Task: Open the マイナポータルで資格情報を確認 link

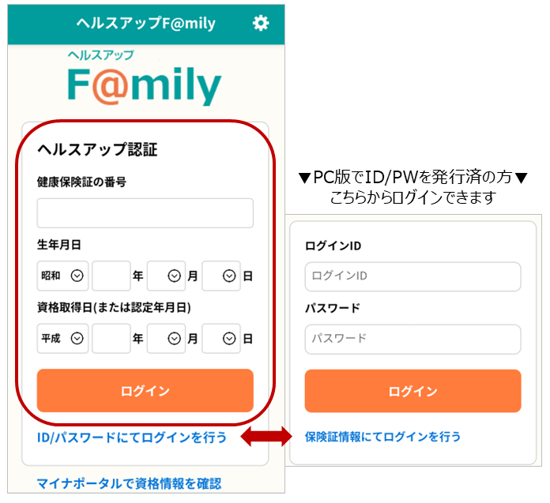Action: pyautogui.click(x=129, y=483)
